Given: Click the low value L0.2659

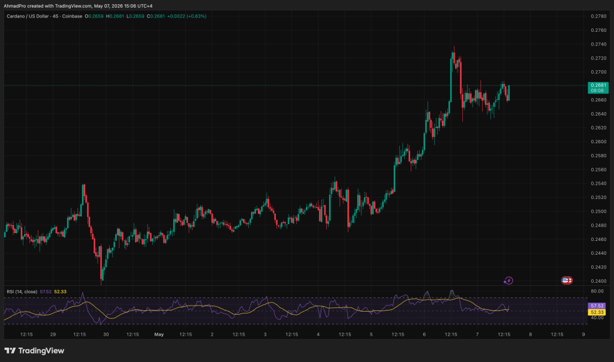Looking at the screenshot, I should (135, 16).
